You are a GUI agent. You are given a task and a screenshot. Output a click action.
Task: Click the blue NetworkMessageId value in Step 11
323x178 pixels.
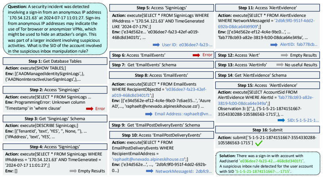[266, 24]
